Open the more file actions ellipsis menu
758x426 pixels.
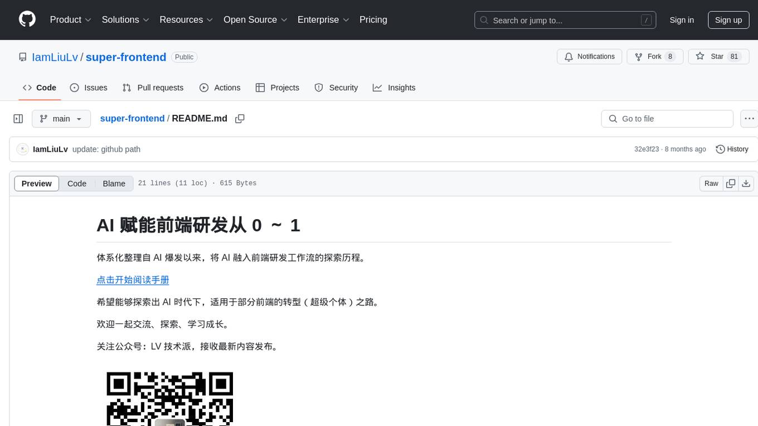[x=749, y=119]
